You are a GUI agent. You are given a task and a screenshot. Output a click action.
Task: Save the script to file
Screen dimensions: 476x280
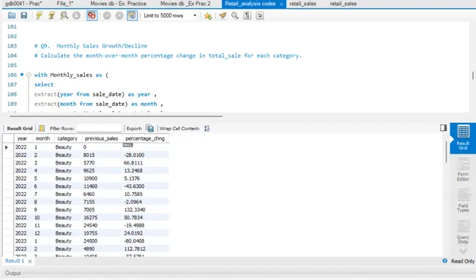[x=23, y=15]
